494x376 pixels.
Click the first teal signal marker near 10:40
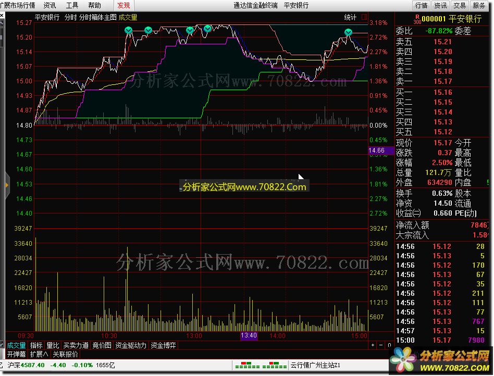click(128, 30)
